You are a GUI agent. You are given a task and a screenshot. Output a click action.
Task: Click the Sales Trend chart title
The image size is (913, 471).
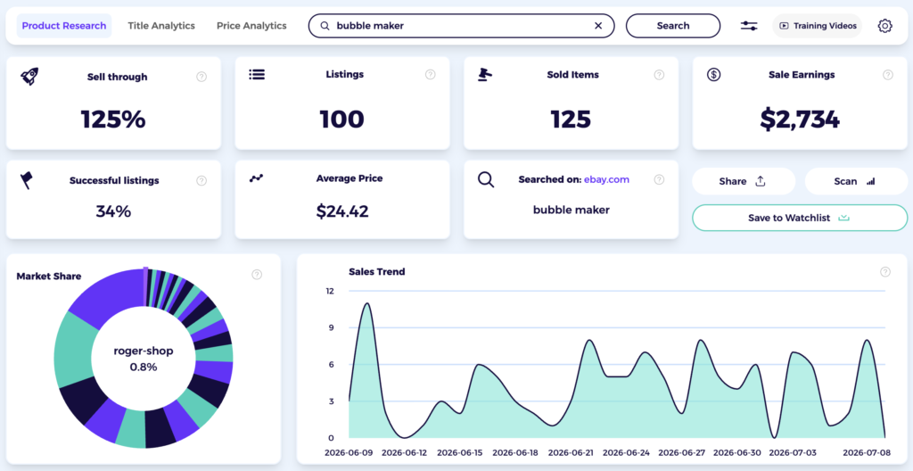point(377,272)
